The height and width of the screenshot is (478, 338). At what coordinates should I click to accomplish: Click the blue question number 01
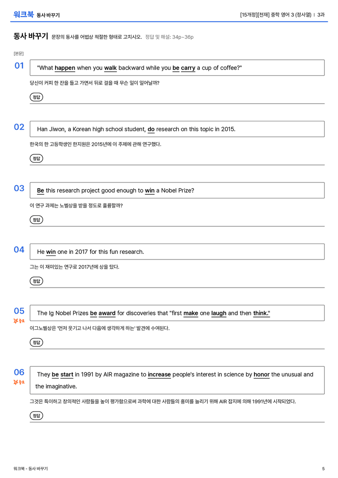point(19,66)
